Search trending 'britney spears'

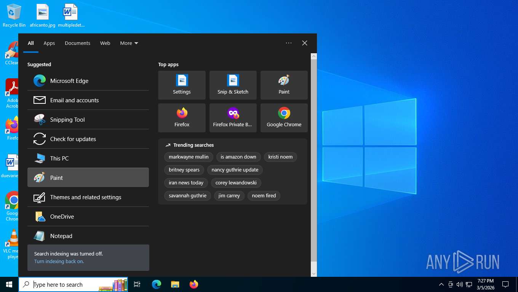pos(184,170)
